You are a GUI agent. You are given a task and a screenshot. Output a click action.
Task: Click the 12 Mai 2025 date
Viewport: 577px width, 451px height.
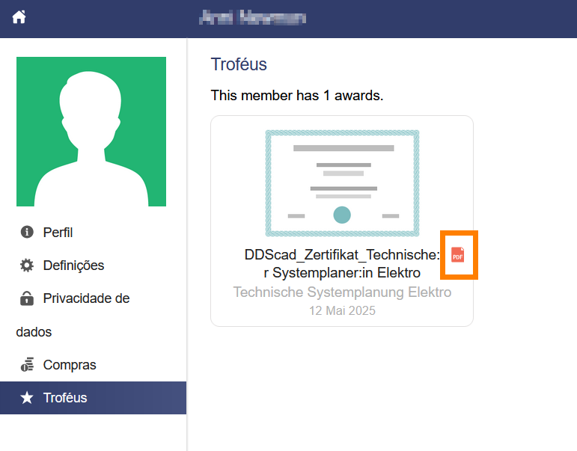pos(342,310)
